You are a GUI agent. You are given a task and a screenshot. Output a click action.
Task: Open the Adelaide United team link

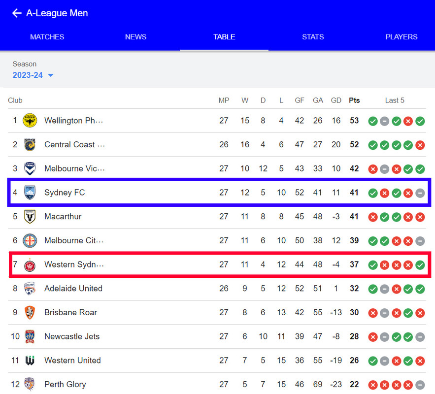pyautogui.click(x=73, y=289)
